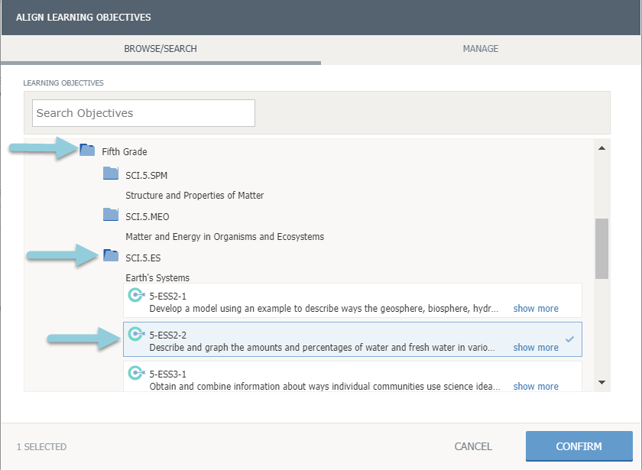Expand 'show more' for 5-ESS2-1
Screen dimensions: 642x470
[x=535, y=309]
